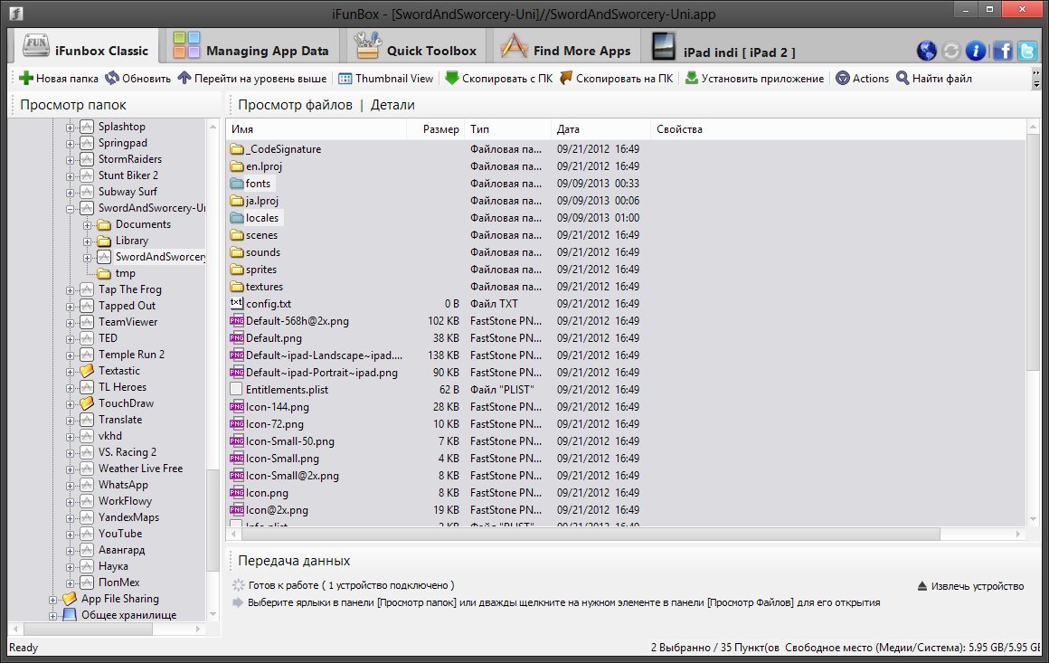The width and height of the screenshot is (1049, 663).
Task: Click the Обновить refresh toolbar button
Action: (x=137, y=79)
